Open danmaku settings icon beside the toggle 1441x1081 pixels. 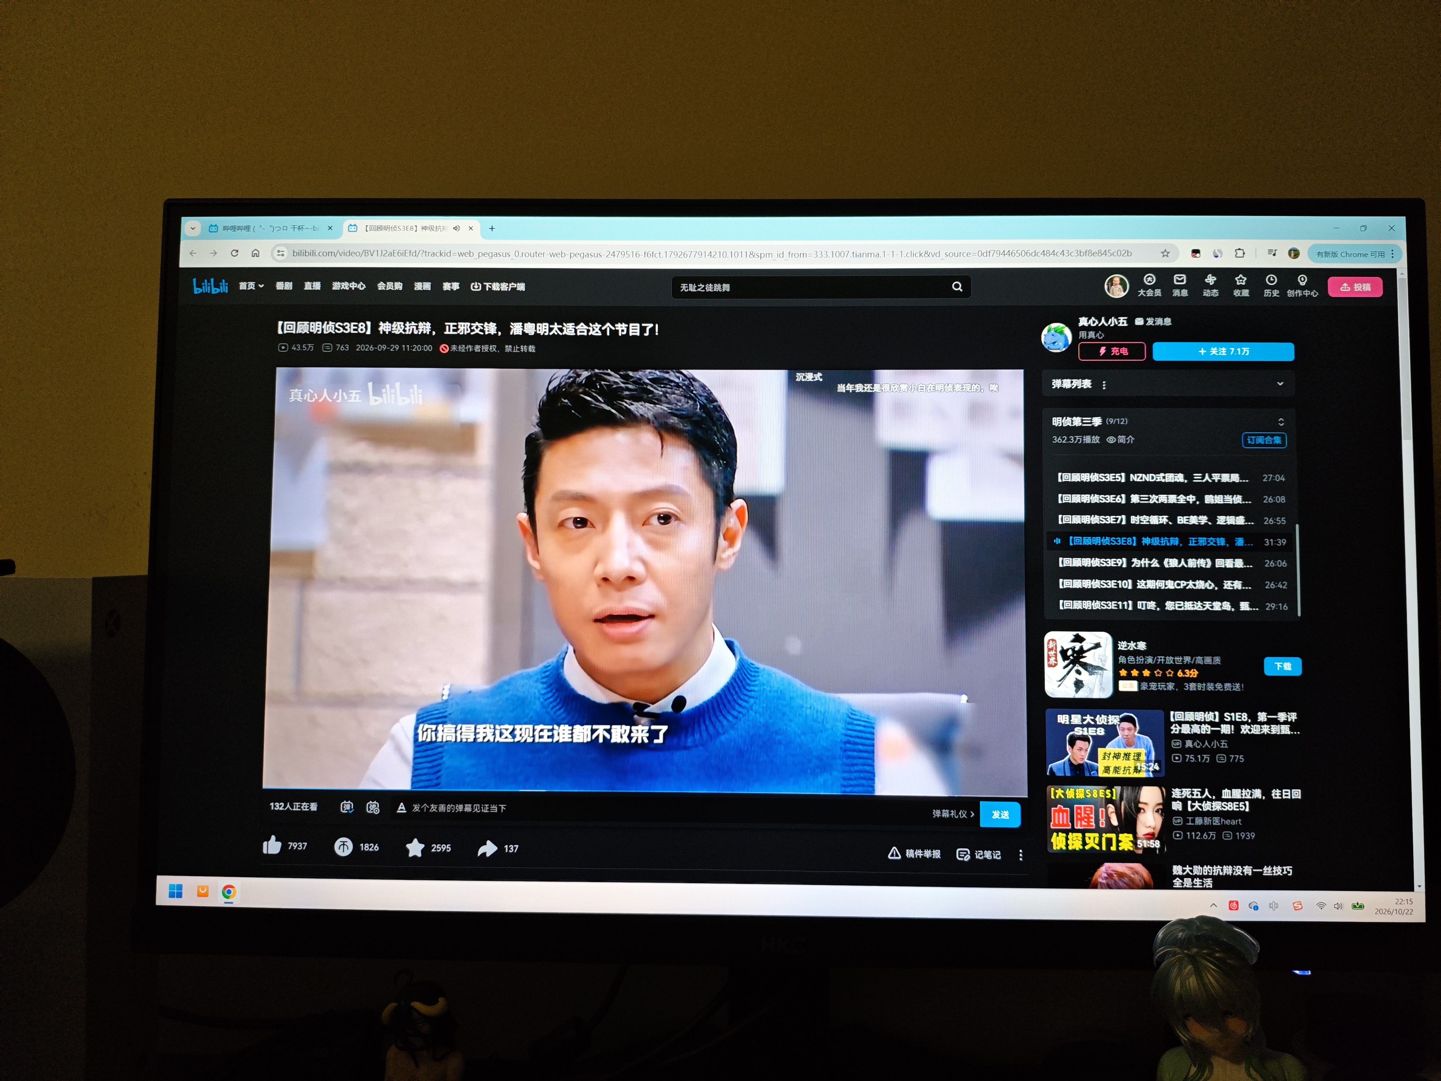[373, 807]
